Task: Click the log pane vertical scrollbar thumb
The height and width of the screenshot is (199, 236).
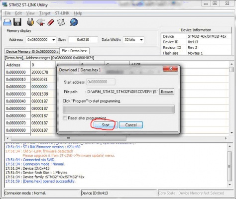Action: pyautogui.click(x=230, y=166)
